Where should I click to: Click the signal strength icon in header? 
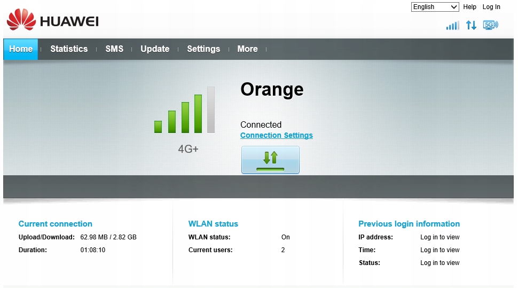pyautogui.click(x=452, y=25)
